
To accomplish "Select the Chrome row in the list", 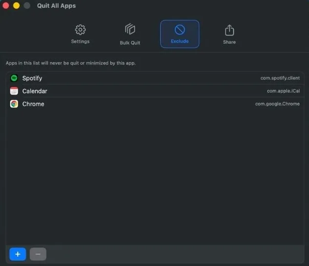I will point(155,104).
